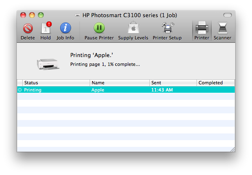Sort the queue by the Sent column header
This screenshot has height=175, width=252.
coord(173,83)
